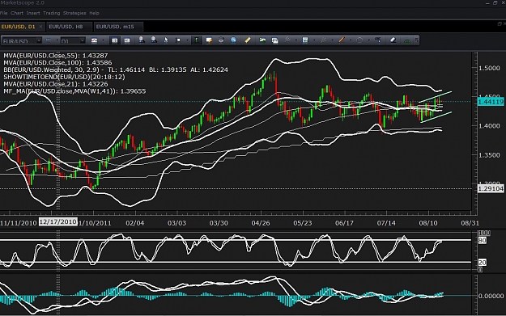The width and height of the screenshot is (506, 316).
Task: Select the yellow ruler measure icon
Action: tap(248, 40)
